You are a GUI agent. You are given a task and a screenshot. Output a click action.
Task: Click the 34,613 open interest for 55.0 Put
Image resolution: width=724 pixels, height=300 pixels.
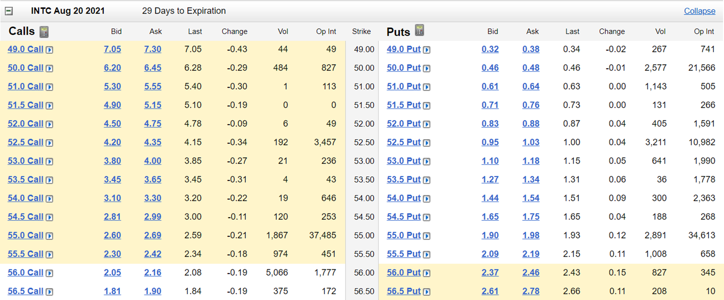click(x=702, y=235)
